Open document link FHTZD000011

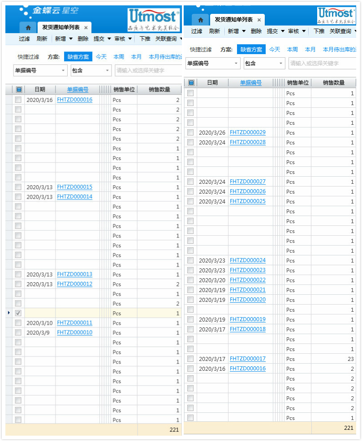click(x=74, y=323)
